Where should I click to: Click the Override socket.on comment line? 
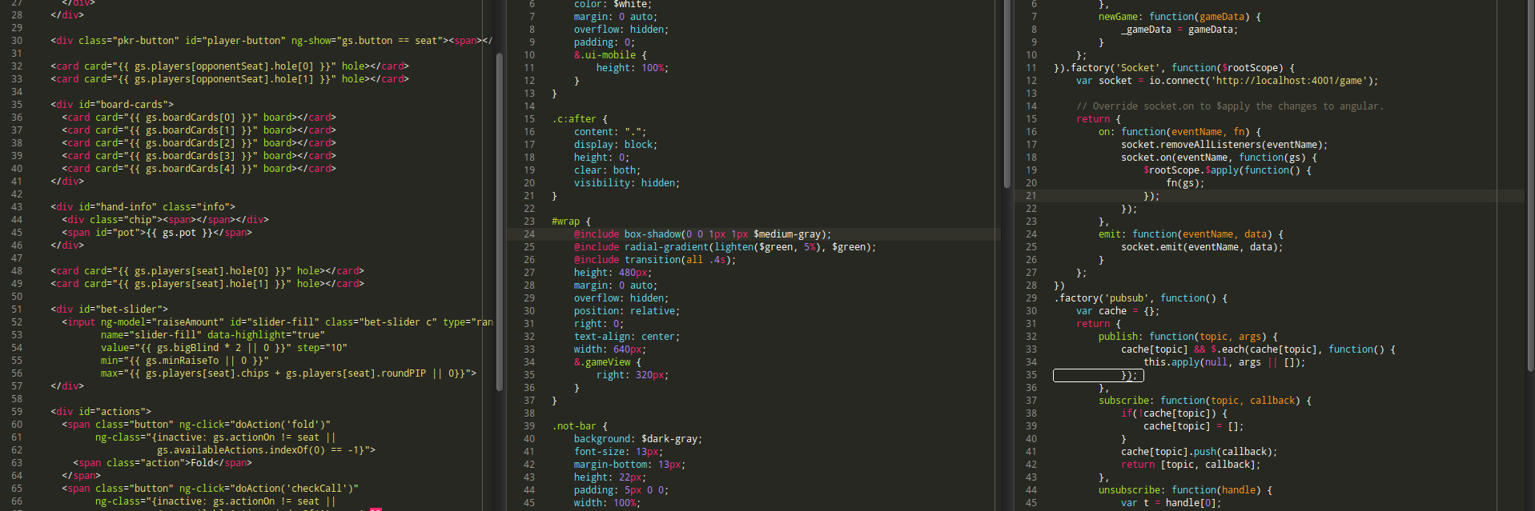(x=1230, y=106)
